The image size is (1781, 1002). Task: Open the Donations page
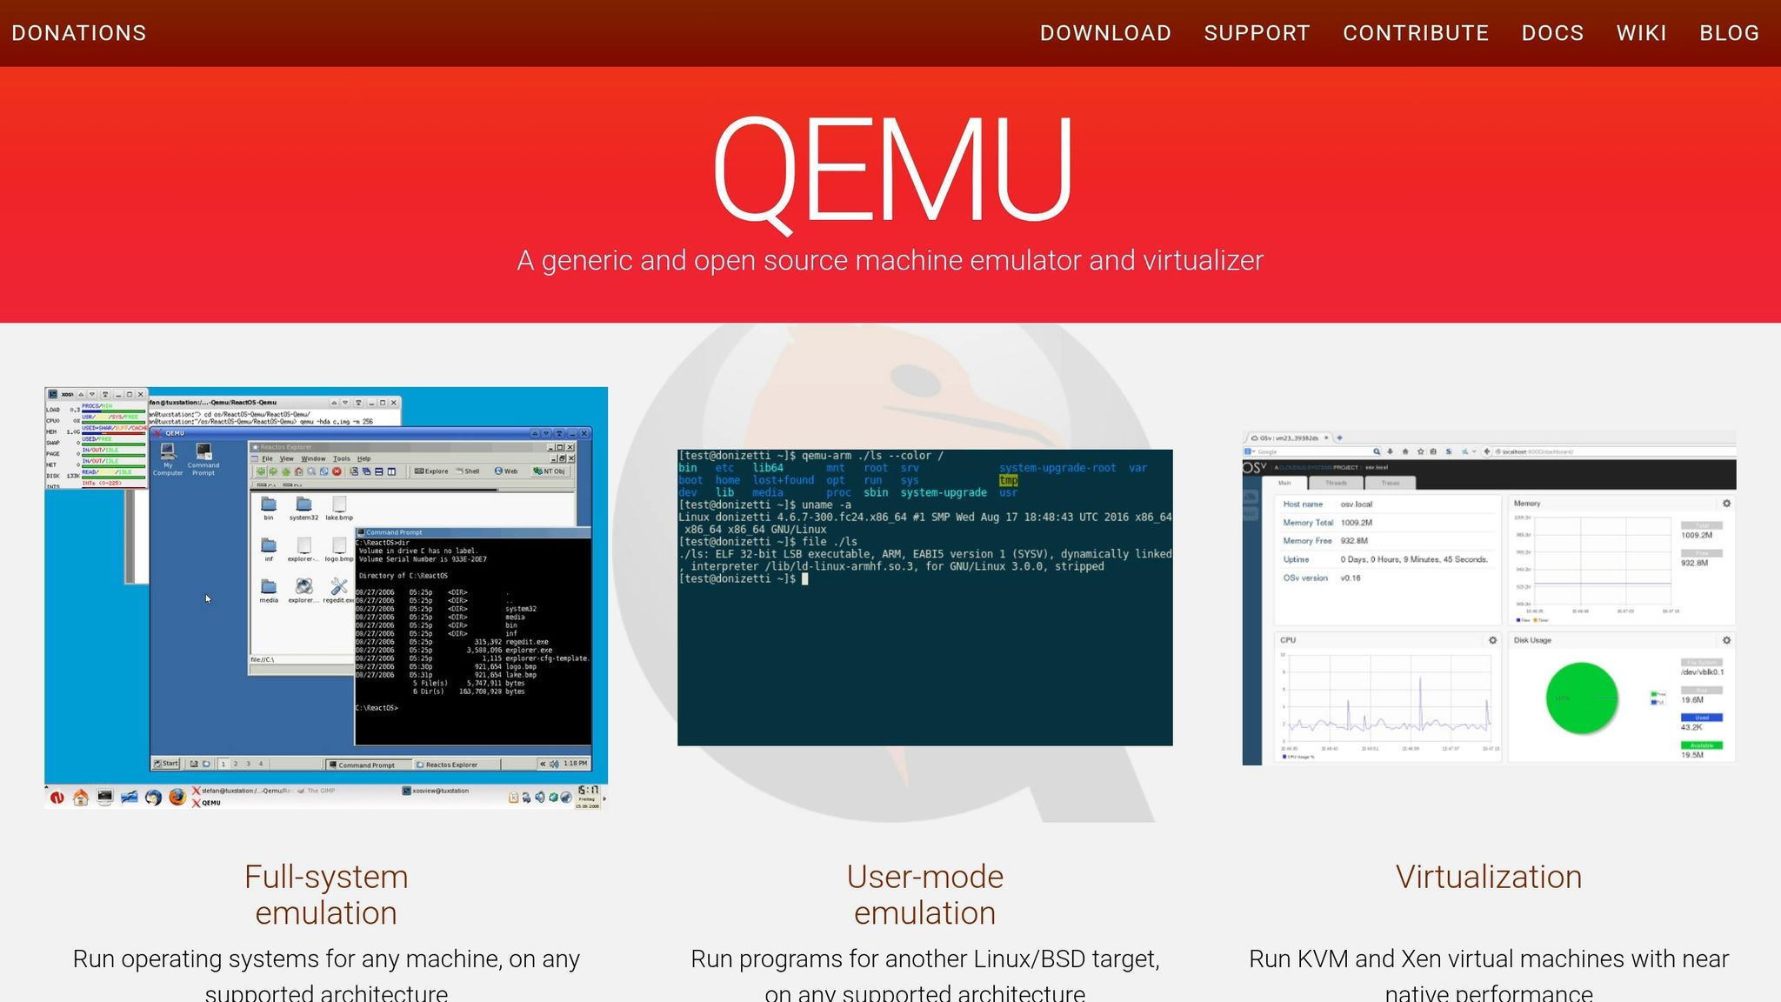point(79,33)
